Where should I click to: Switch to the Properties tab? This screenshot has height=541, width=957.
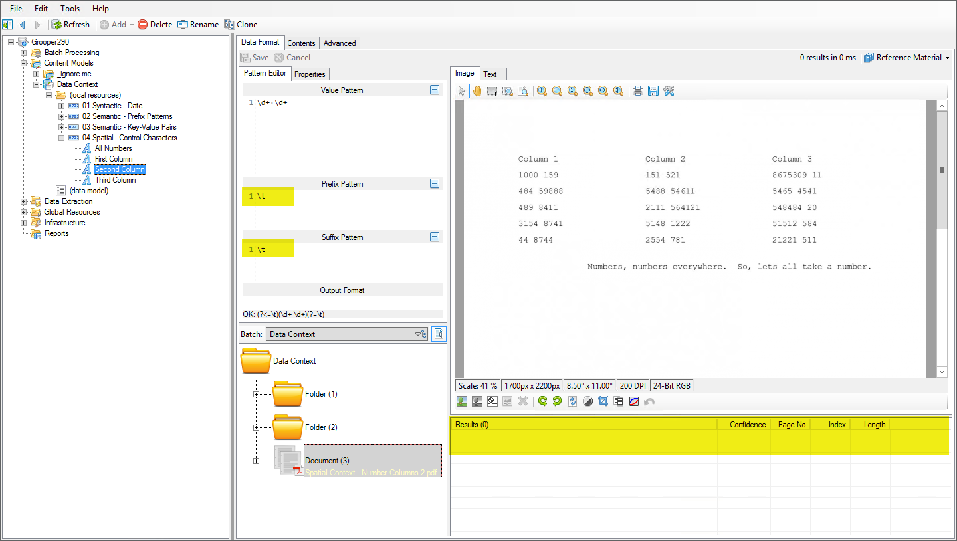[310, 74]
